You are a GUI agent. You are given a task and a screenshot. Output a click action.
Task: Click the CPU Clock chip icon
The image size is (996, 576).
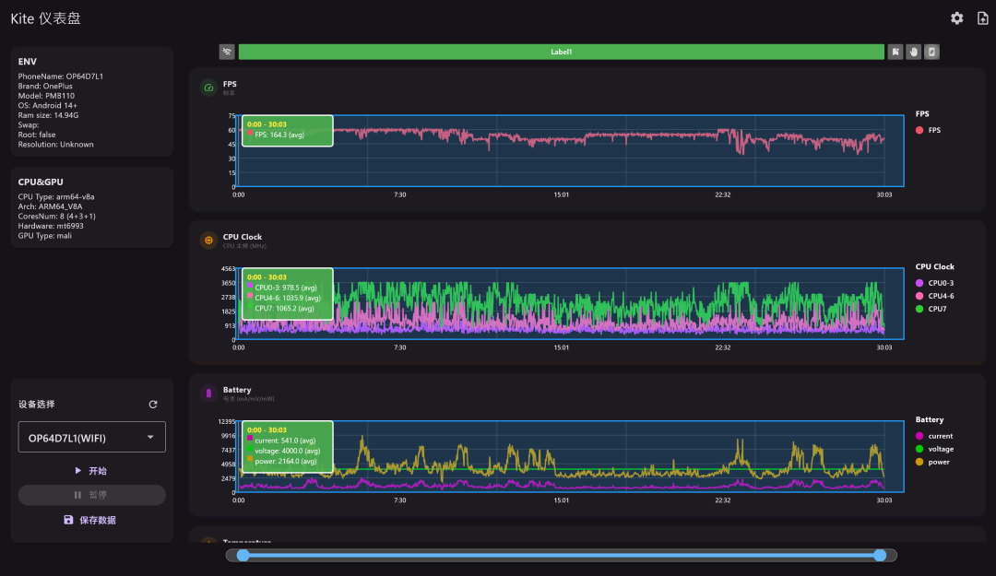click(x=208, y=241)
